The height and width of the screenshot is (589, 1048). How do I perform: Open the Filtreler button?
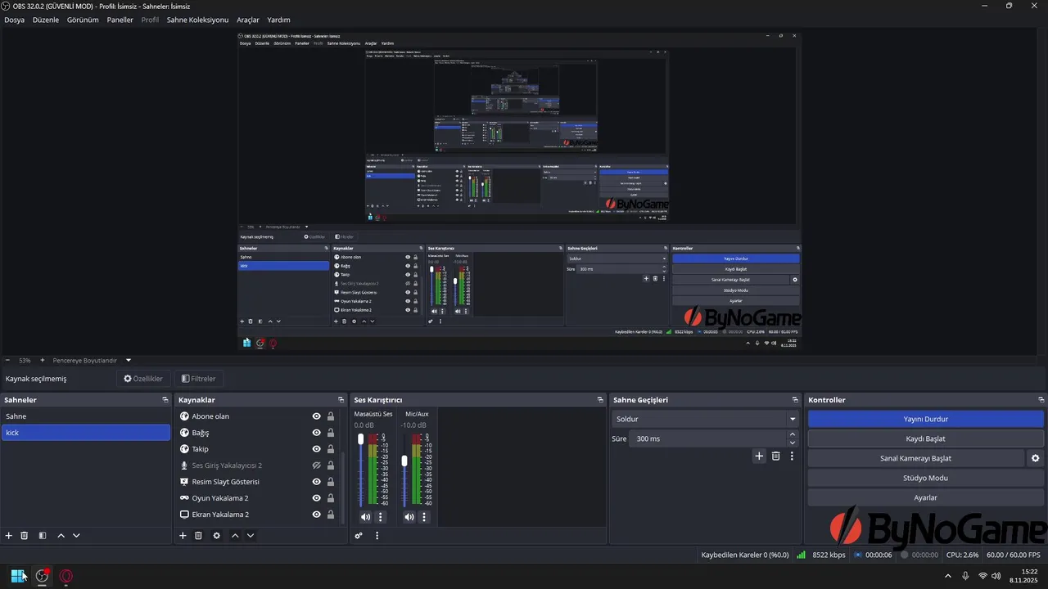tap(198, 379)
